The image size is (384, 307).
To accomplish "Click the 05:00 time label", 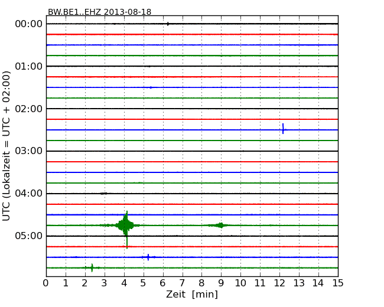I will [29, 236].
